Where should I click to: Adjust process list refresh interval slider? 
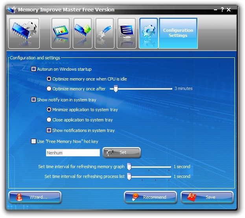[x=129, y=176]
